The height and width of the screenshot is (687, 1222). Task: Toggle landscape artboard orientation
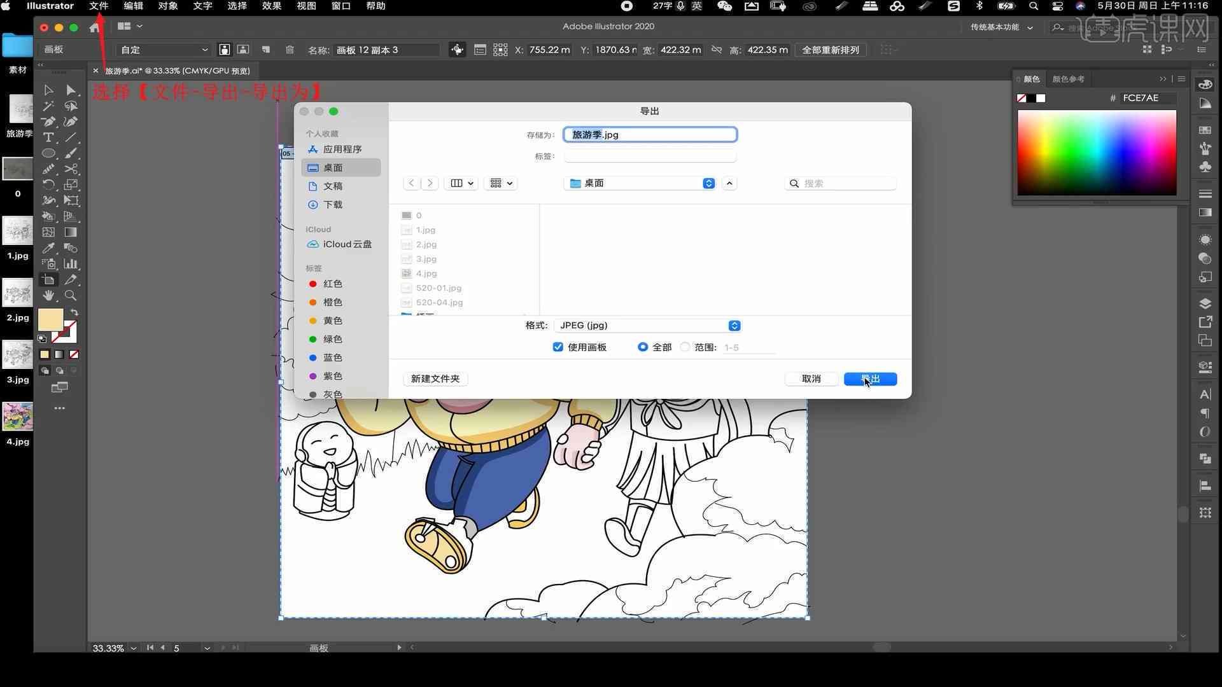[x=243, y=50]
